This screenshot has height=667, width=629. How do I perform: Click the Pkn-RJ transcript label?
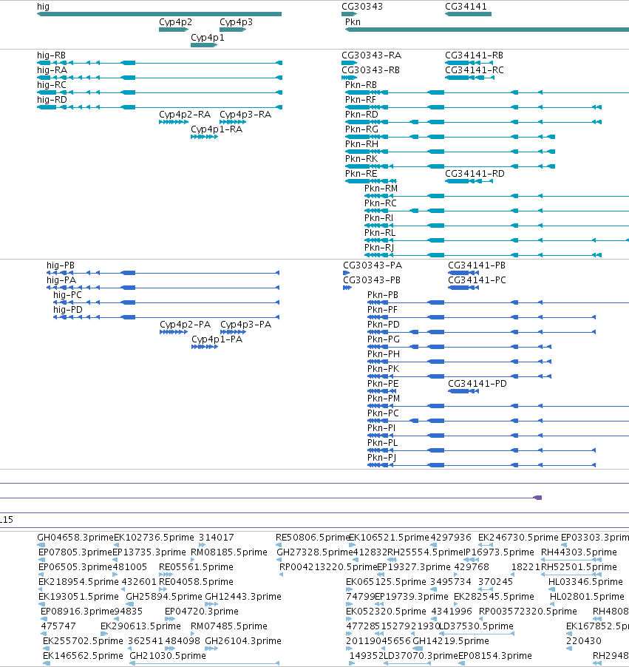coord(379,248)
